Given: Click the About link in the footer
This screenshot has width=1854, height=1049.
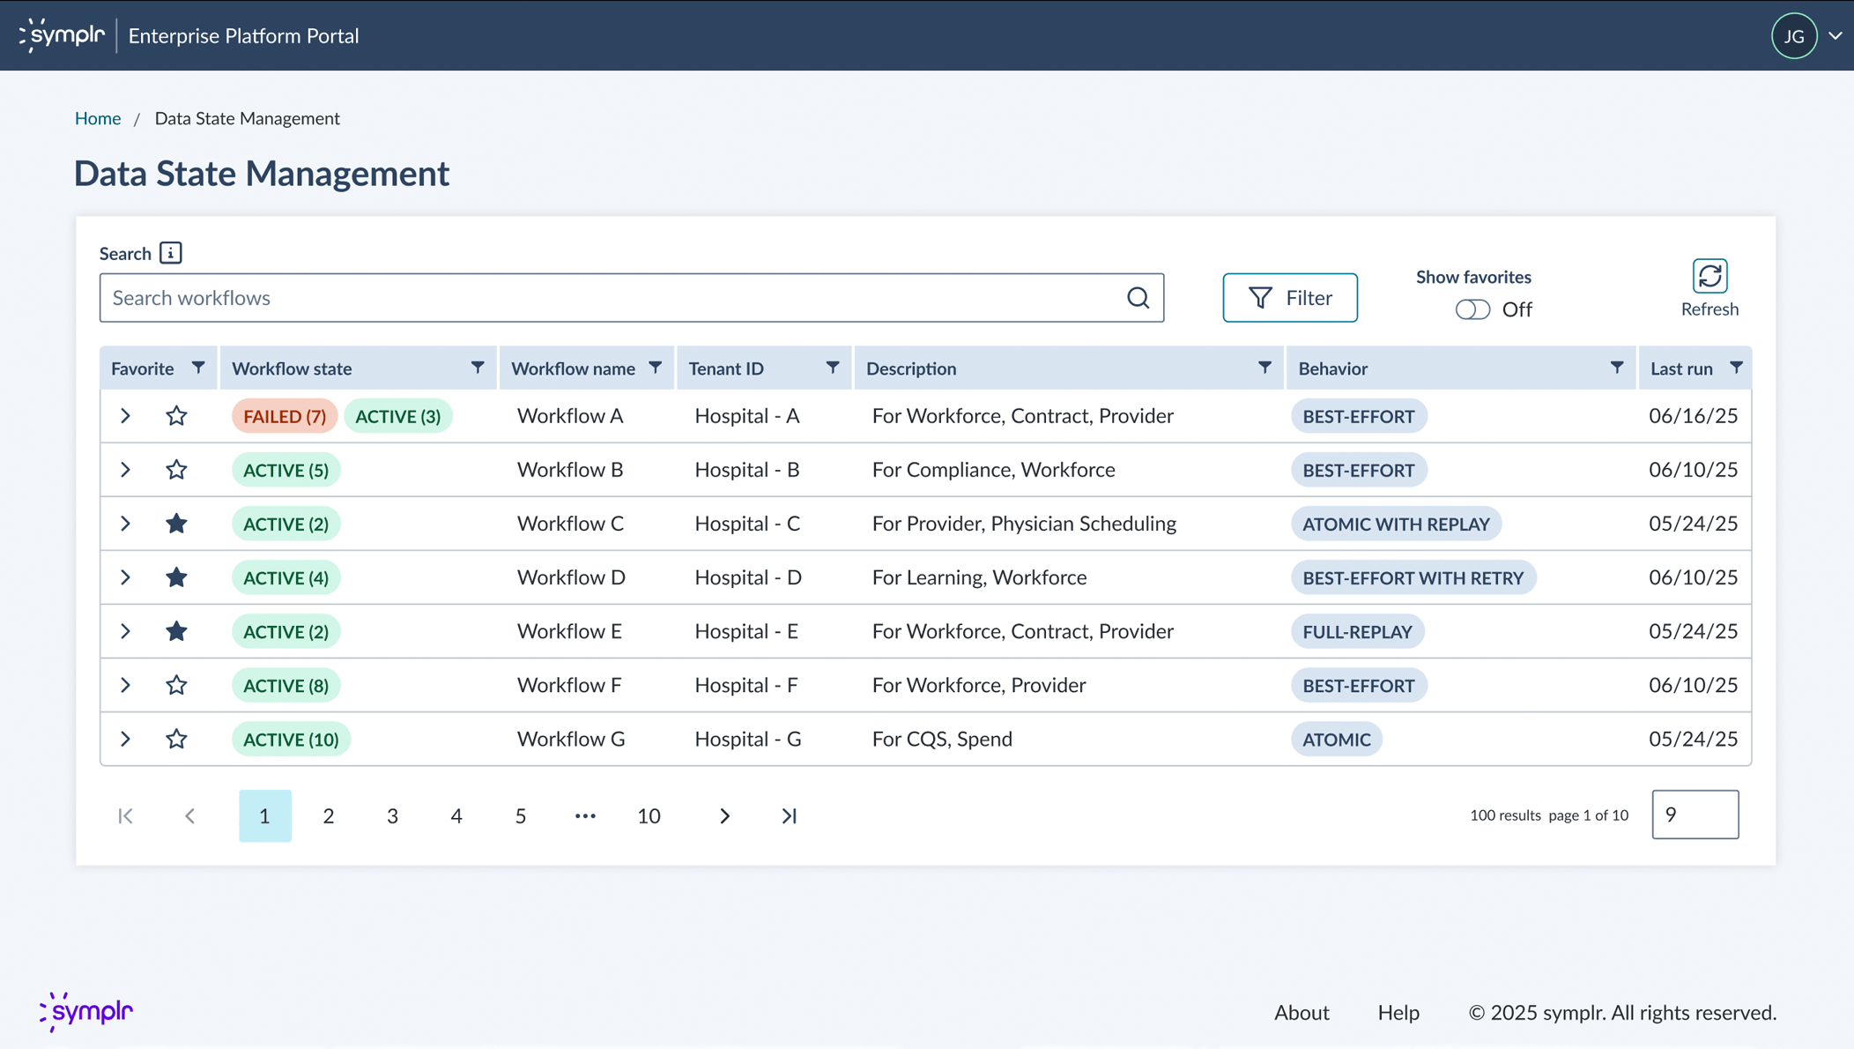Looking at the screenshot, I should (x=1302, y=1012).
